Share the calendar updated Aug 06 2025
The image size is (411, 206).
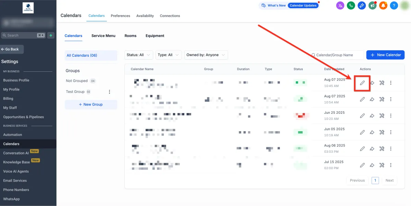click(372, 149)
